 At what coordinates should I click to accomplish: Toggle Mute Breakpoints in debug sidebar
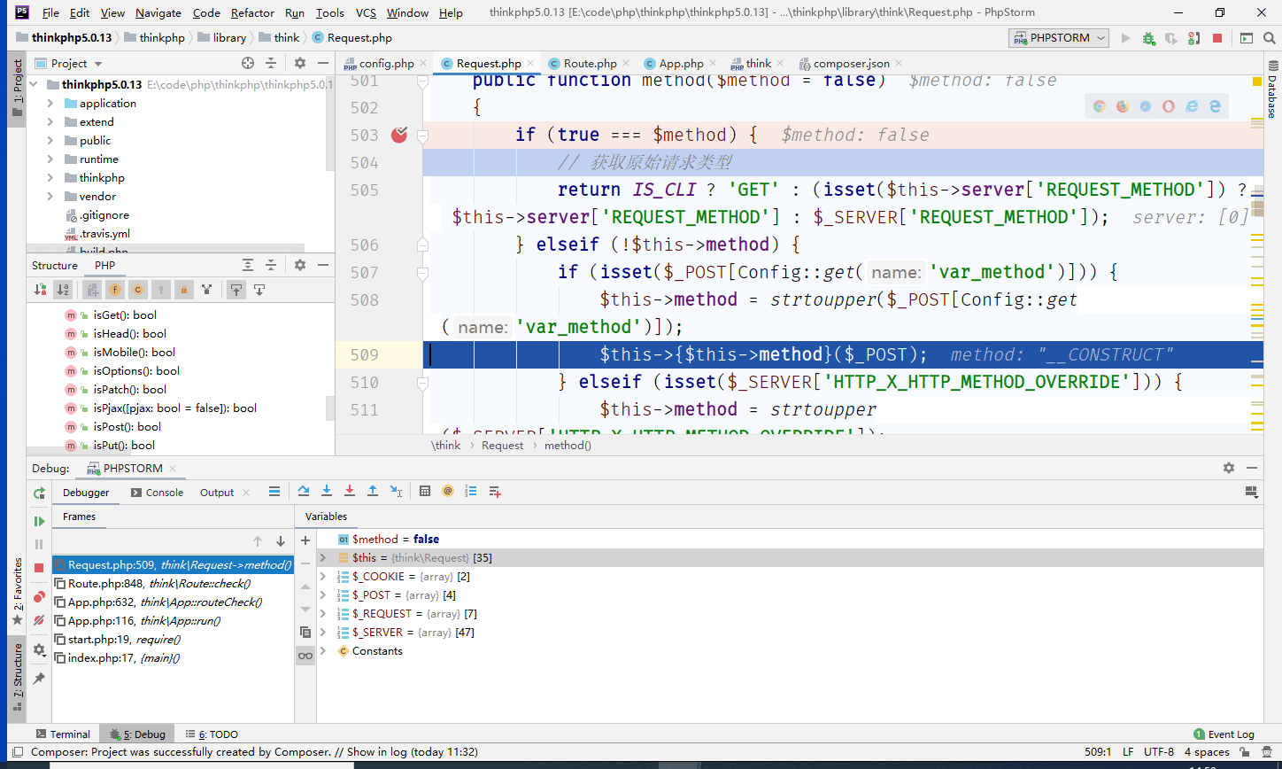[x=39, y=620]
